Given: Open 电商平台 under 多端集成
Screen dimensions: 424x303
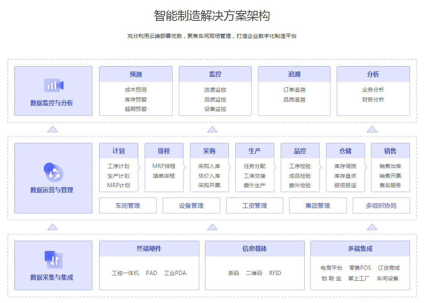Looking at the screenshot, I should [x=331, y=268].
